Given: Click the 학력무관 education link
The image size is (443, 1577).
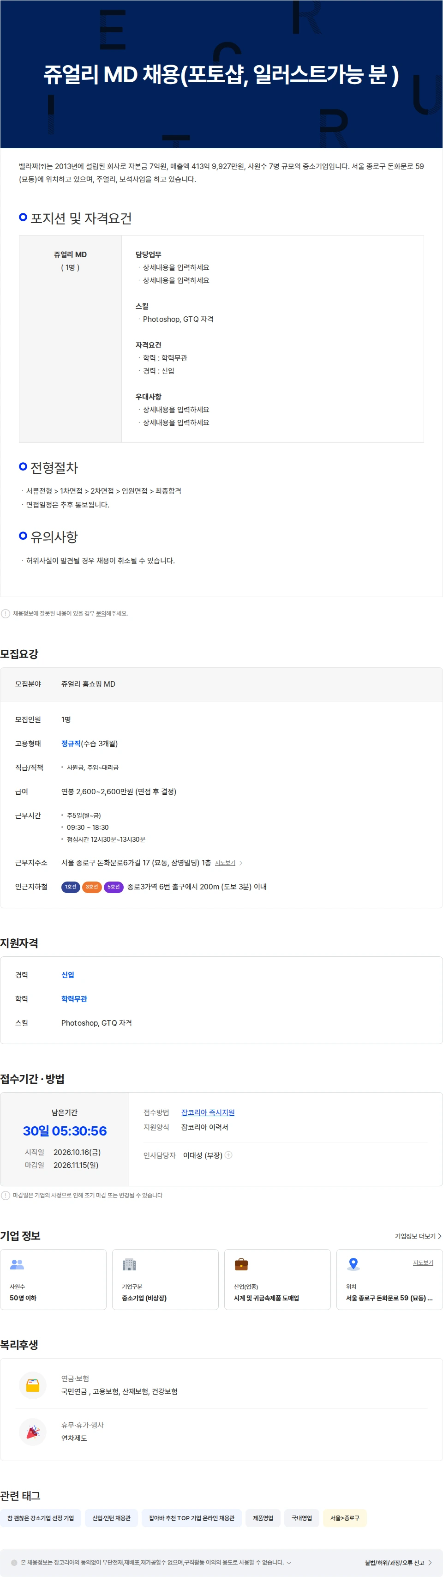Looking at the screenshot, I should [74, 999].
